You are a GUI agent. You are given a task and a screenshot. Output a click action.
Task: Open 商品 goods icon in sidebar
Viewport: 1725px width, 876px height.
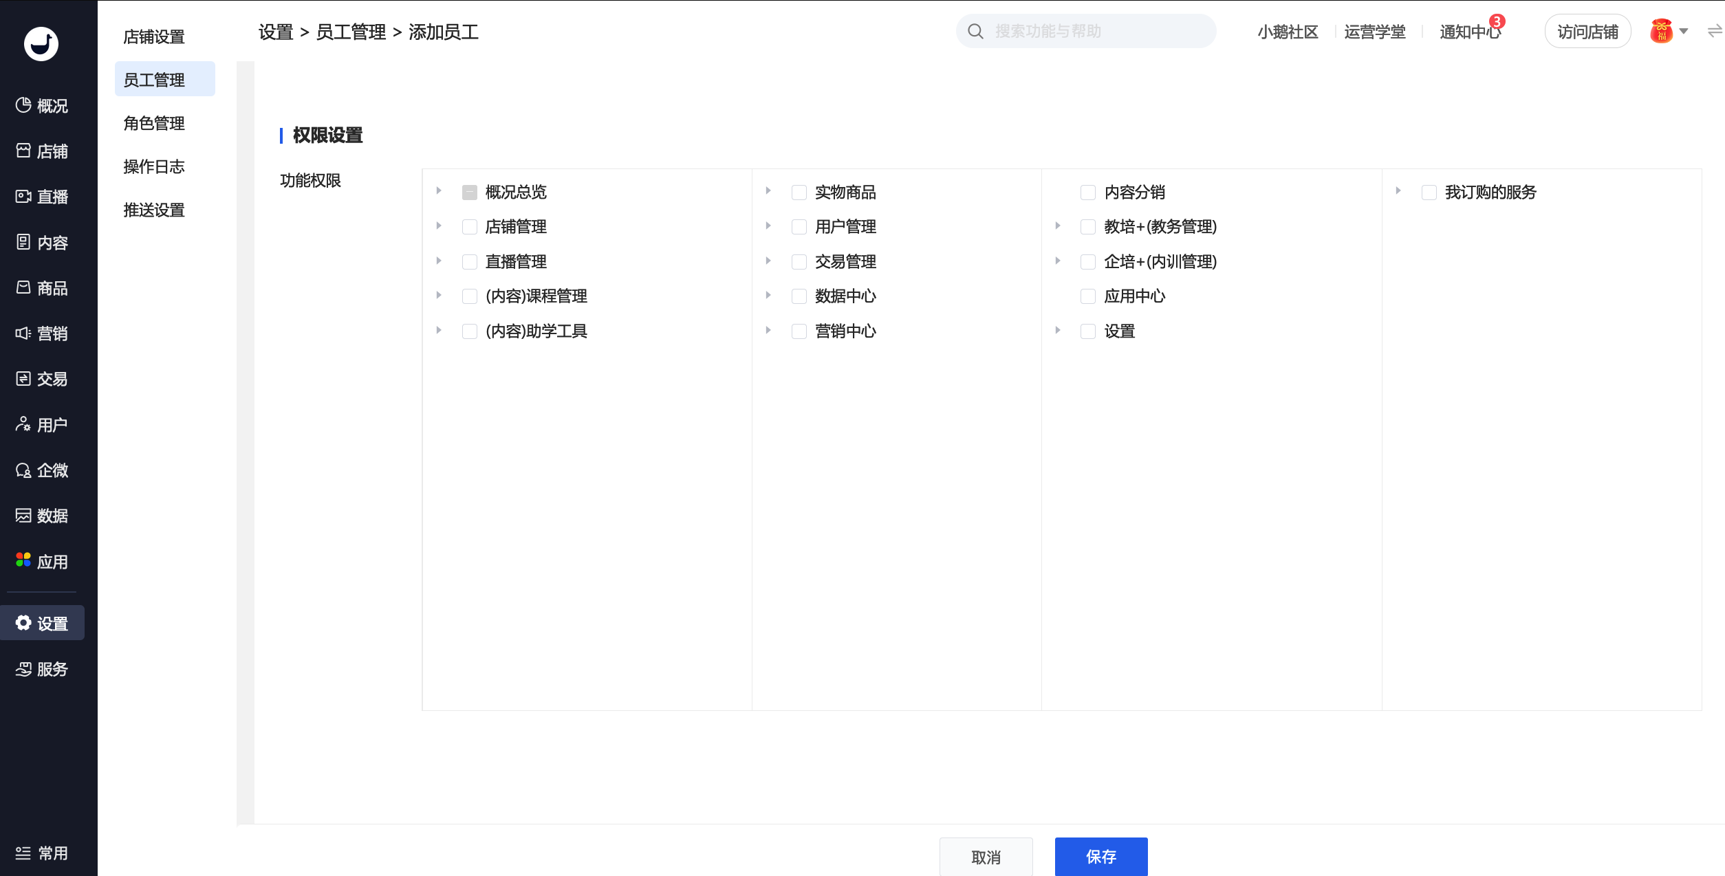tap(23, 287)
